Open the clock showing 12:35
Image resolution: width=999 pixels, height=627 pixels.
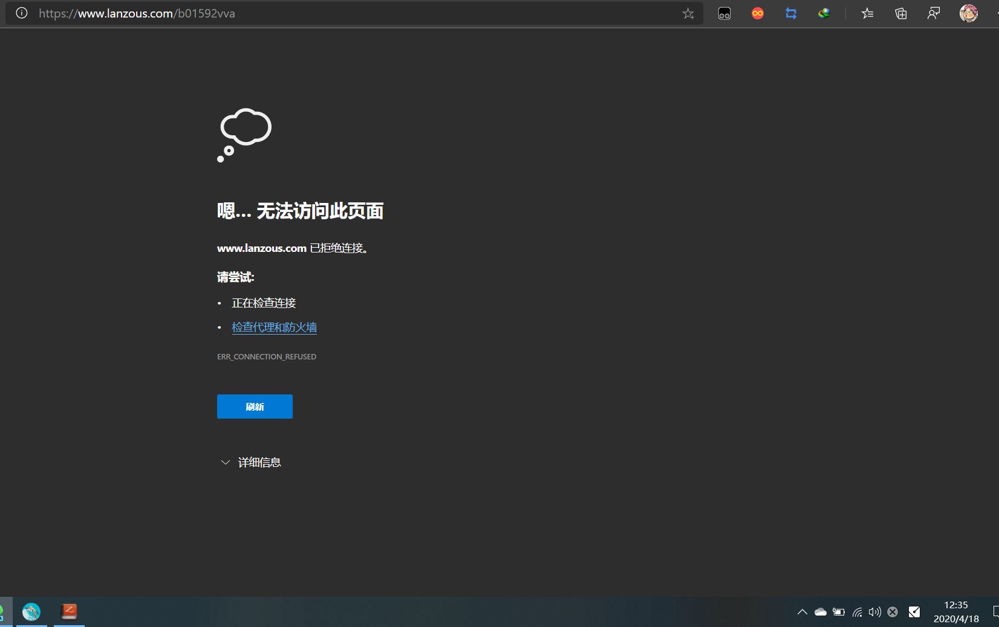pyautogui.click(x=956, y=612)
